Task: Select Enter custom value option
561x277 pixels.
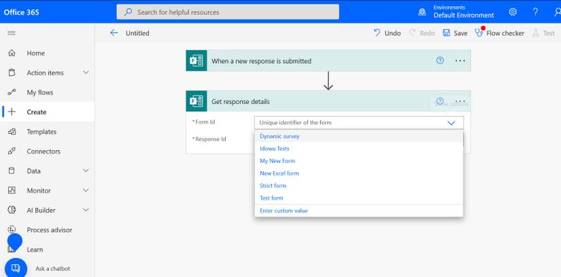Action: pos(284,210)
